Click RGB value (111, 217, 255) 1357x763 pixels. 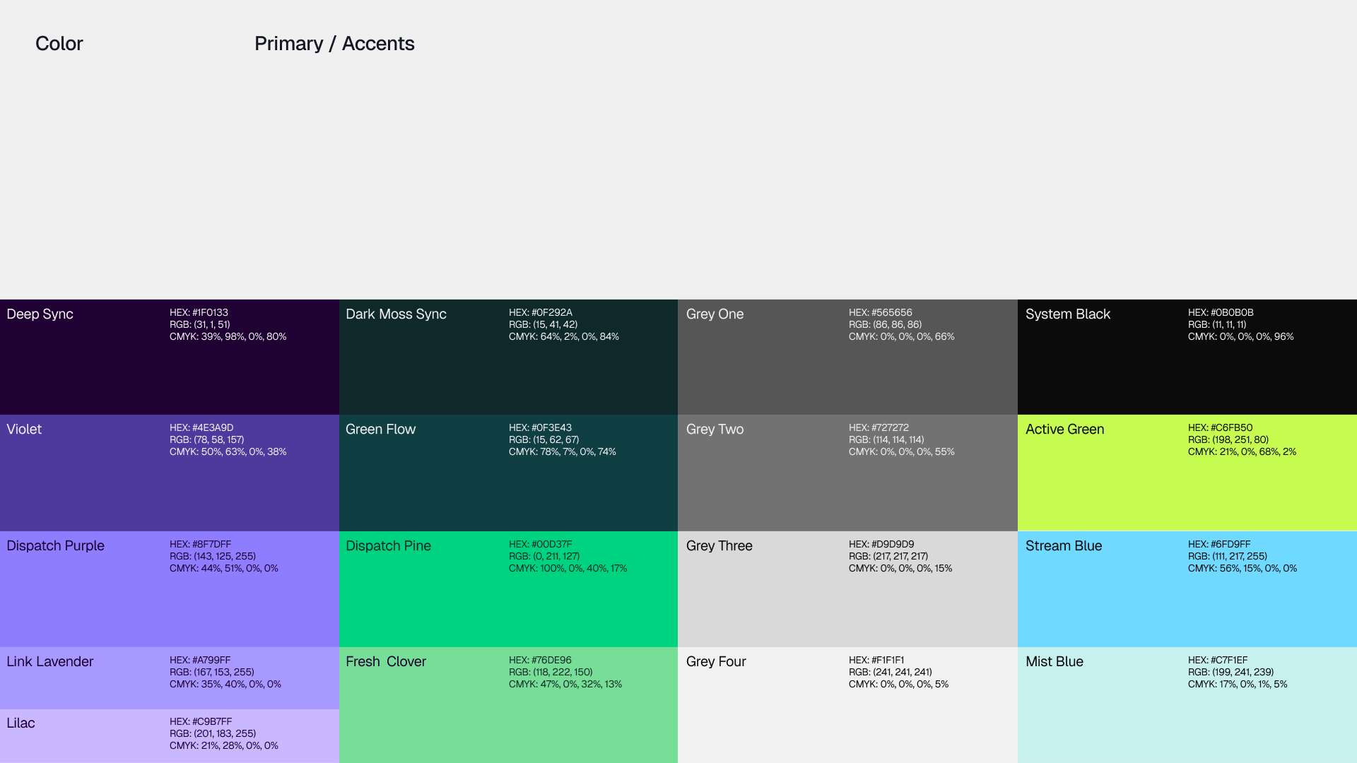(1240, 556)
